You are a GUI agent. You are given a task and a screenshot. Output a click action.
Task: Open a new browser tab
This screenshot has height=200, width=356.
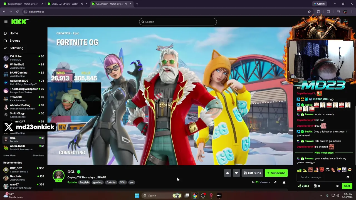137,4
